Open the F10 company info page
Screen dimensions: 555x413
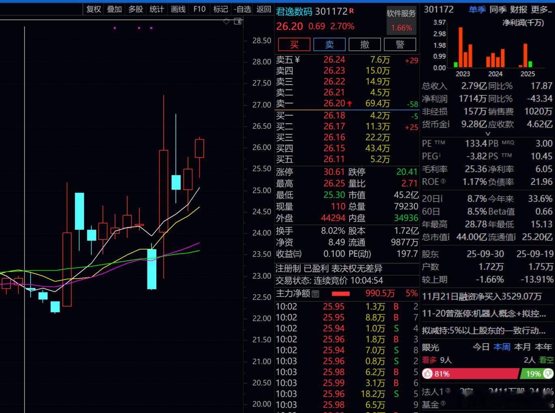[x=199, y=9]
